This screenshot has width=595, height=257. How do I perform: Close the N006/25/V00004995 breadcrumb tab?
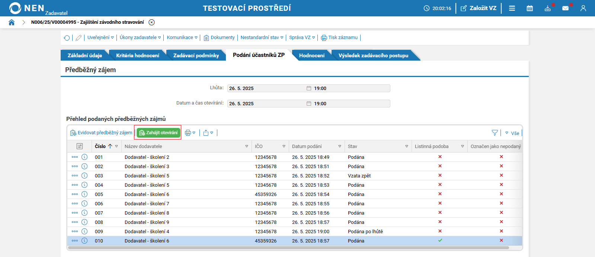tap(151, 22)
